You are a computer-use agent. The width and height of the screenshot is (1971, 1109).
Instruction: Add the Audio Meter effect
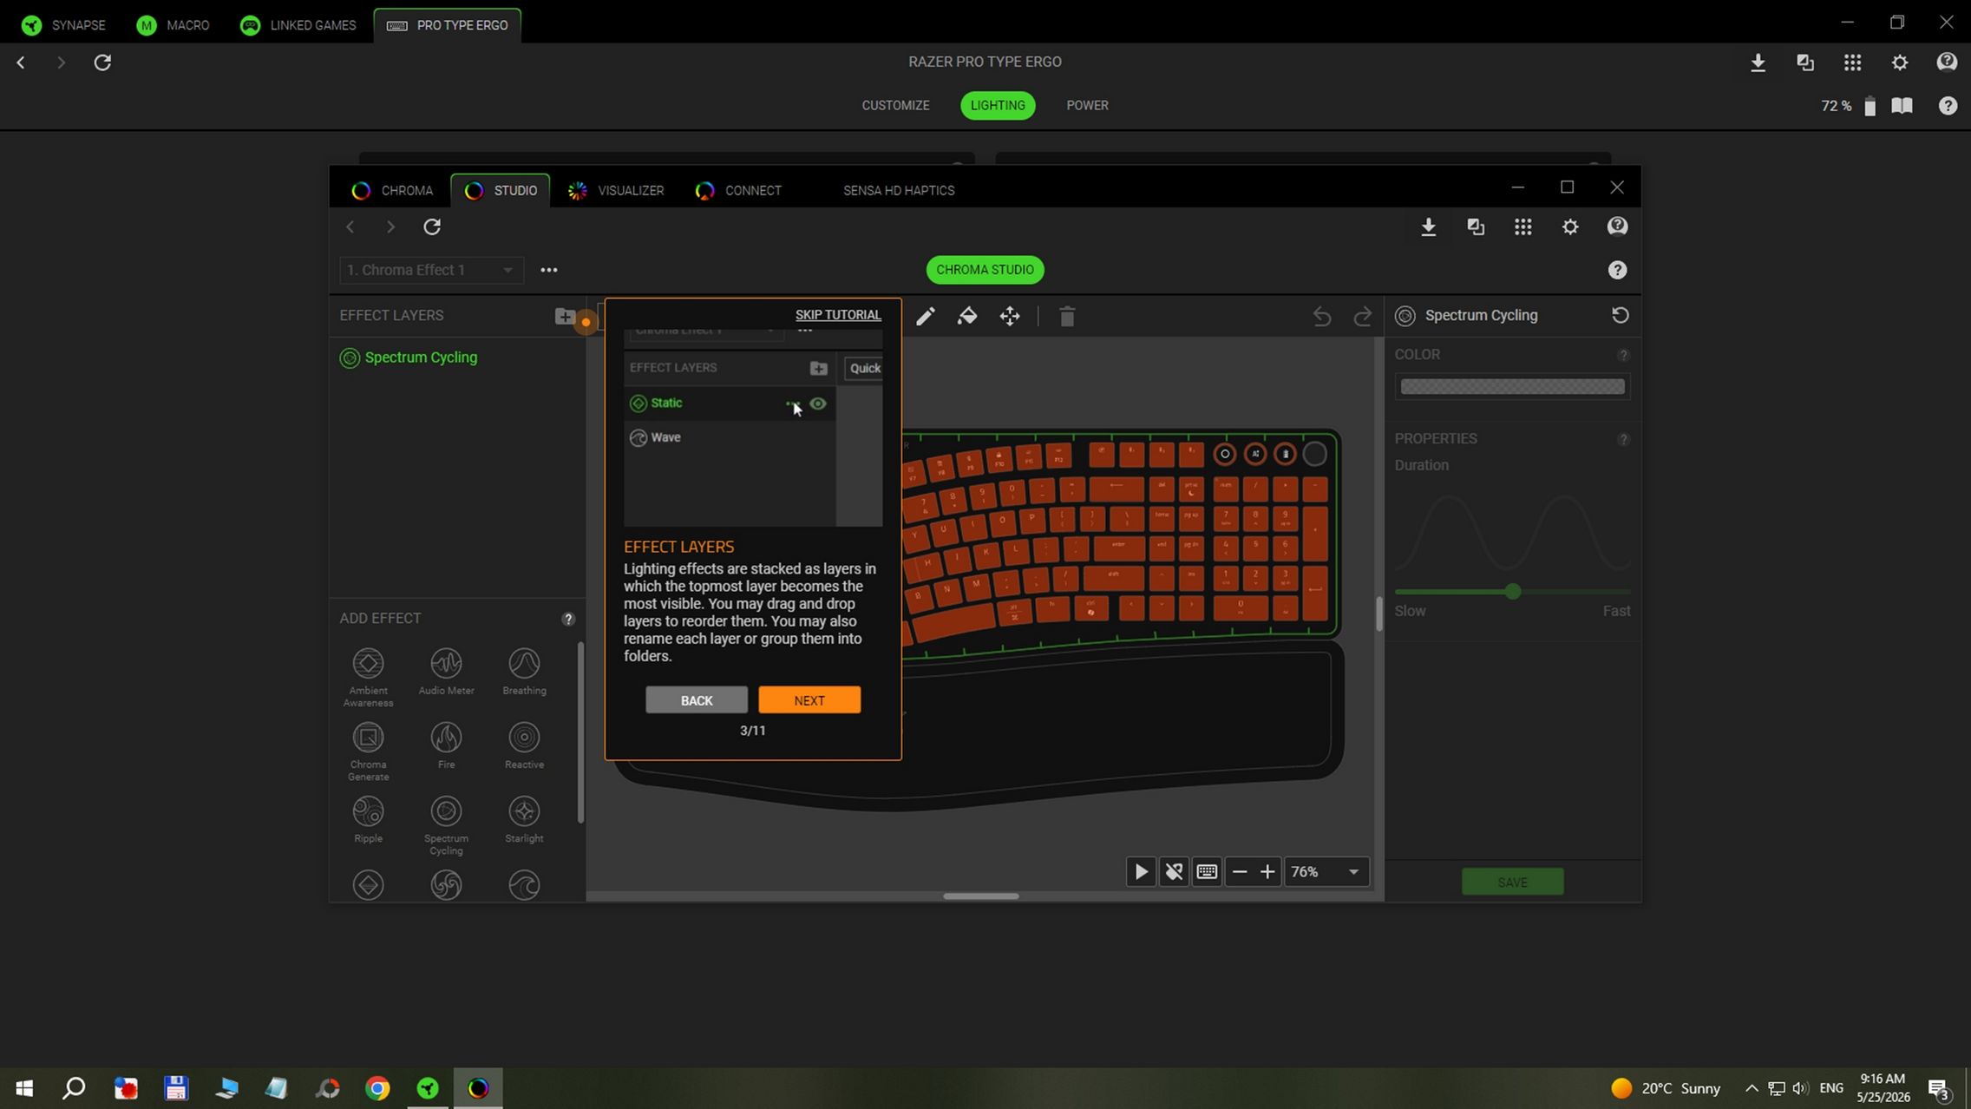[446, 672]
